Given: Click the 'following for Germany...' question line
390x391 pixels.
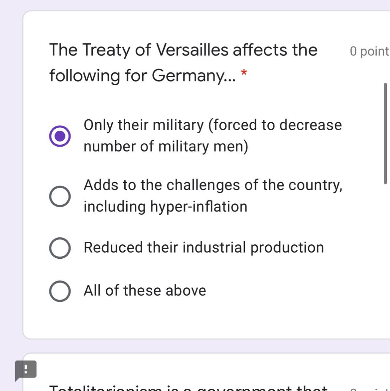Looking at the screenshot, I should click(143, 75).
